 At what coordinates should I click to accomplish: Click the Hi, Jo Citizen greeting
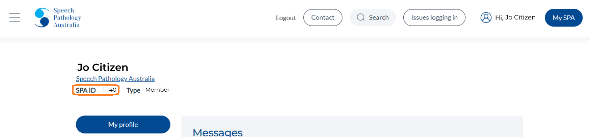515,17
